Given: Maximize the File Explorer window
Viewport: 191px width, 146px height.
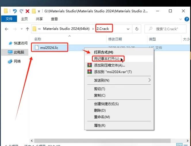Looking at the screenshot, I should [x=170, y=11].
